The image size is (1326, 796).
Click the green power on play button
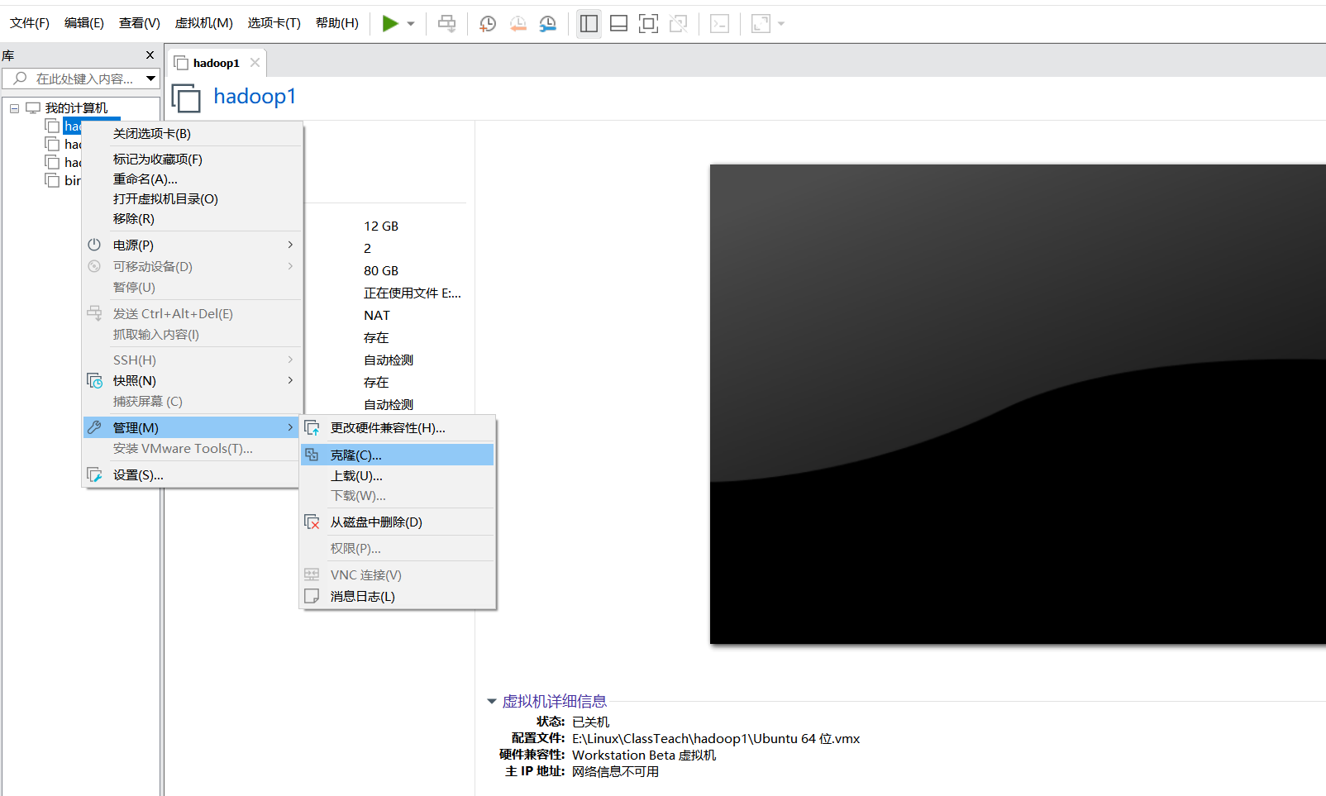[x=390, y=24]
